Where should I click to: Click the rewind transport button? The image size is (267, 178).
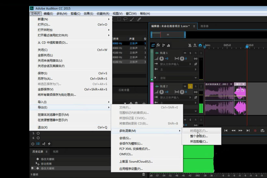click(233, 131)
